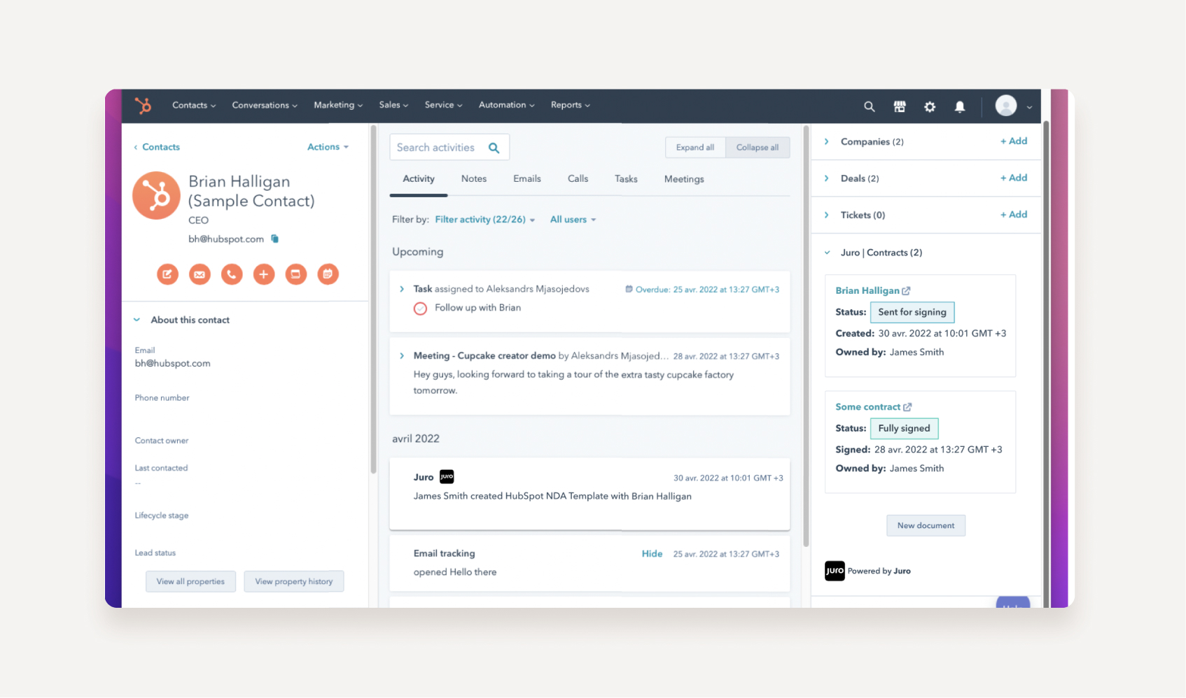Schedule a meeting with the calendar icon

[x=328, y=274]
